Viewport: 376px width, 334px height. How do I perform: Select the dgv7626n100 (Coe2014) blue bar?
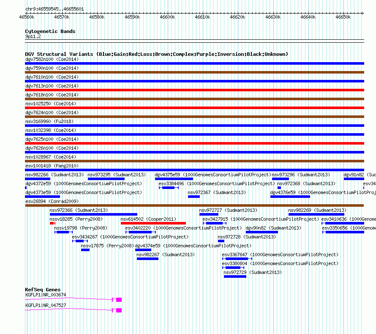point(194,152)
